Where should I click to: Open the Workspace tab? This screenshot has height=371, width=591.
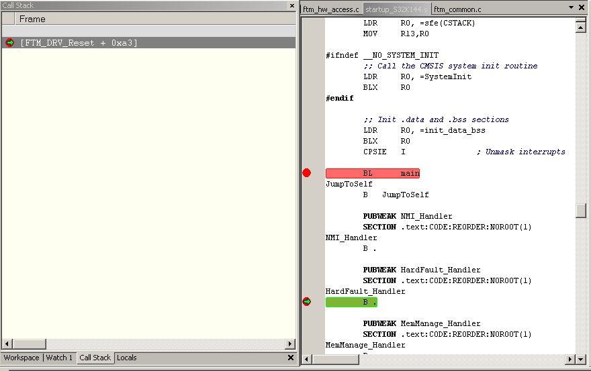21,358
